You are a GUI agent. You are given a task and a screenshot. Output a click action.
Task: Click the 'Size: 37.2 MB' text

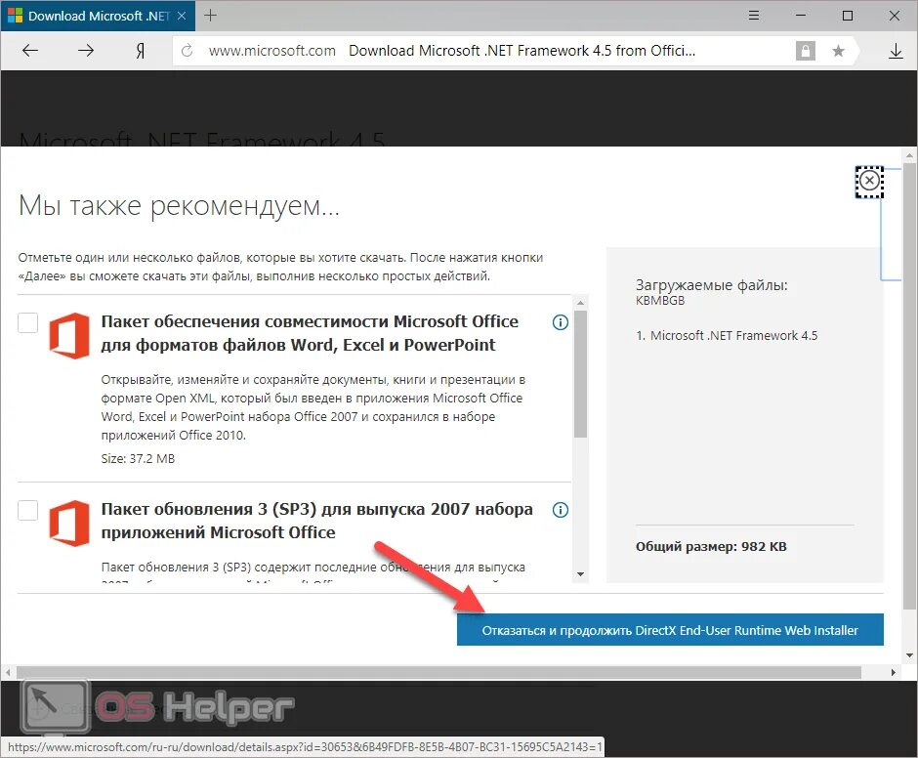click(138, 459)
